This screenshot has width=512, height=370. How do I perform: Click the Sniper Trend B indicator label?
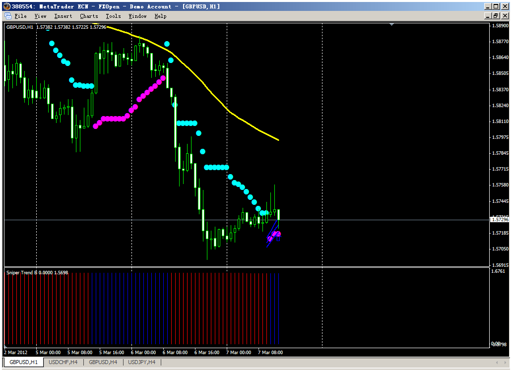click(x=37, y=273)
